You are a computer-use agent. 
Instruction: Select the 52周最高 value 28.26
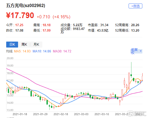coord(135,25)
